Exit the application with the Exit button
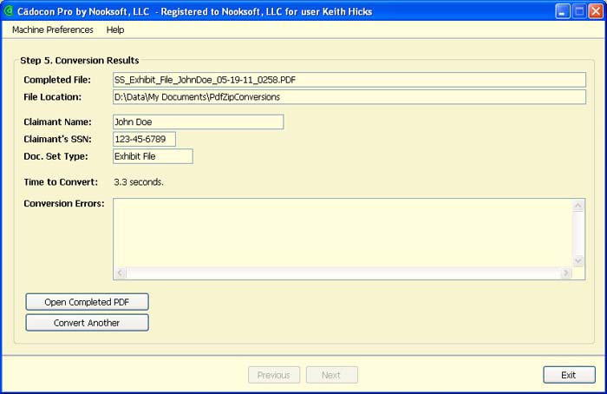607x394 pixels. pyautogui.click(x=569, y=375)
